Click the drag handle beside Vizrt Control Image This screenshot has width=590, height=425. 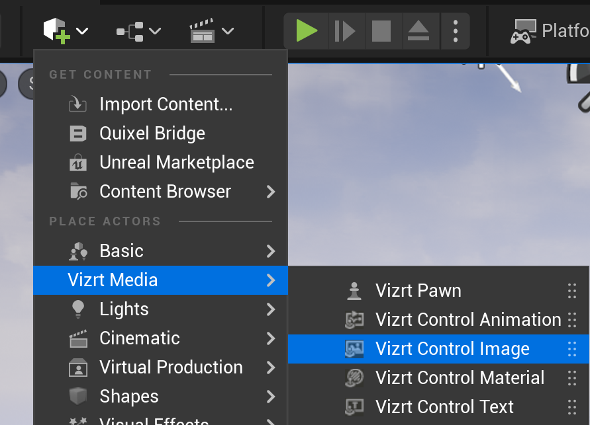pos(571,349)
